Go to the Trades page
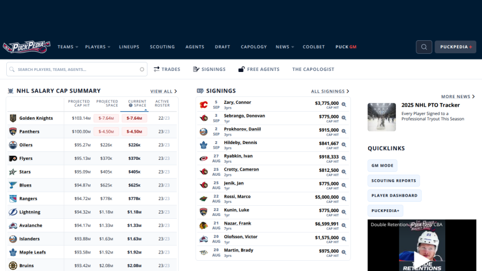482x271 pixels. (x=167, y=69)
